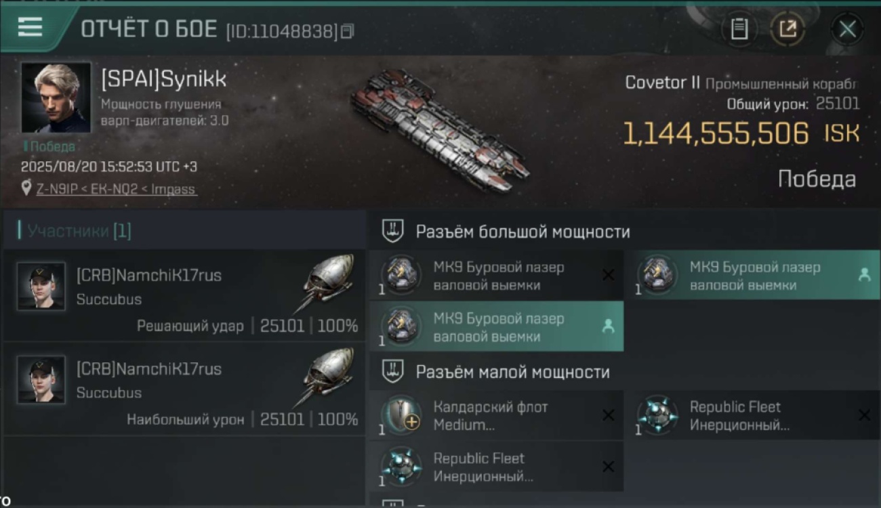Select highlighted MK9 laser in right column
The height and width of the screenshot is (508, 881).
753,275
